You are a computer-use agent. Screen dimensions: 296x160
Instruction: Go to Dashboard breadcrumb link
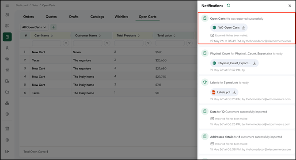pos(22,5)
